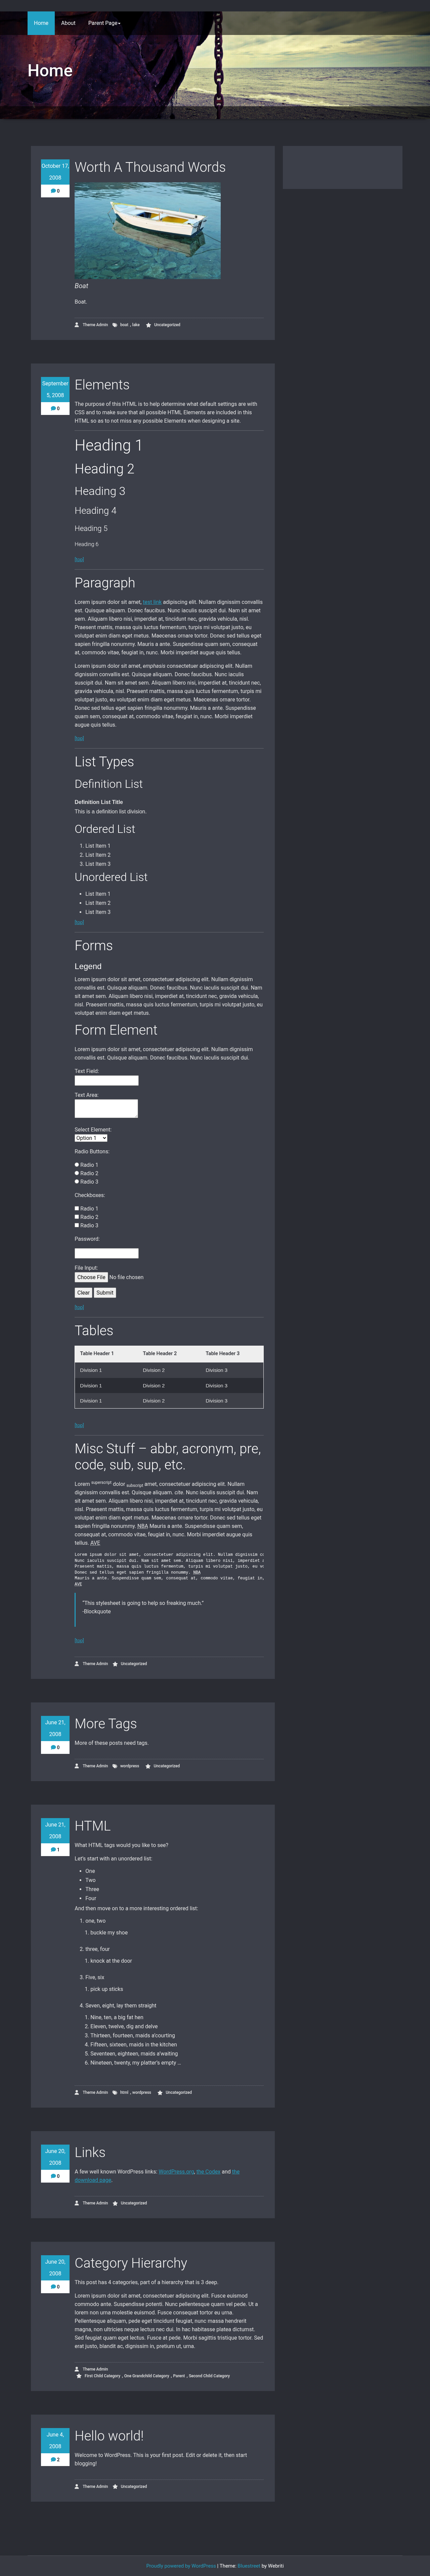
Task: Select Radio 3 under Radio Buttons
Action: tap(77, 1181)
